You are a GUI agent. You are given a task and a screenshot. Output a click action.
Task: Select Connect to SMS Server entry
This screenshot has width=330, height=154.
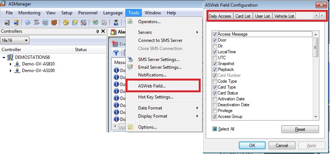pyautogui.click(x=164, y=40)
